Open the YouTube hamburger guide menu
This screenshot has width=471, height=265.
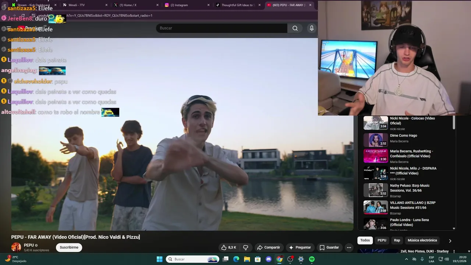tap(9, 28)
